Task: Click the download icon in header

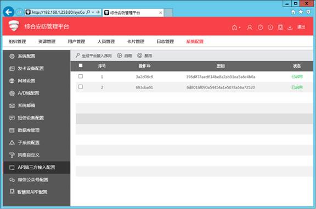Action: (x=290, y=28)
